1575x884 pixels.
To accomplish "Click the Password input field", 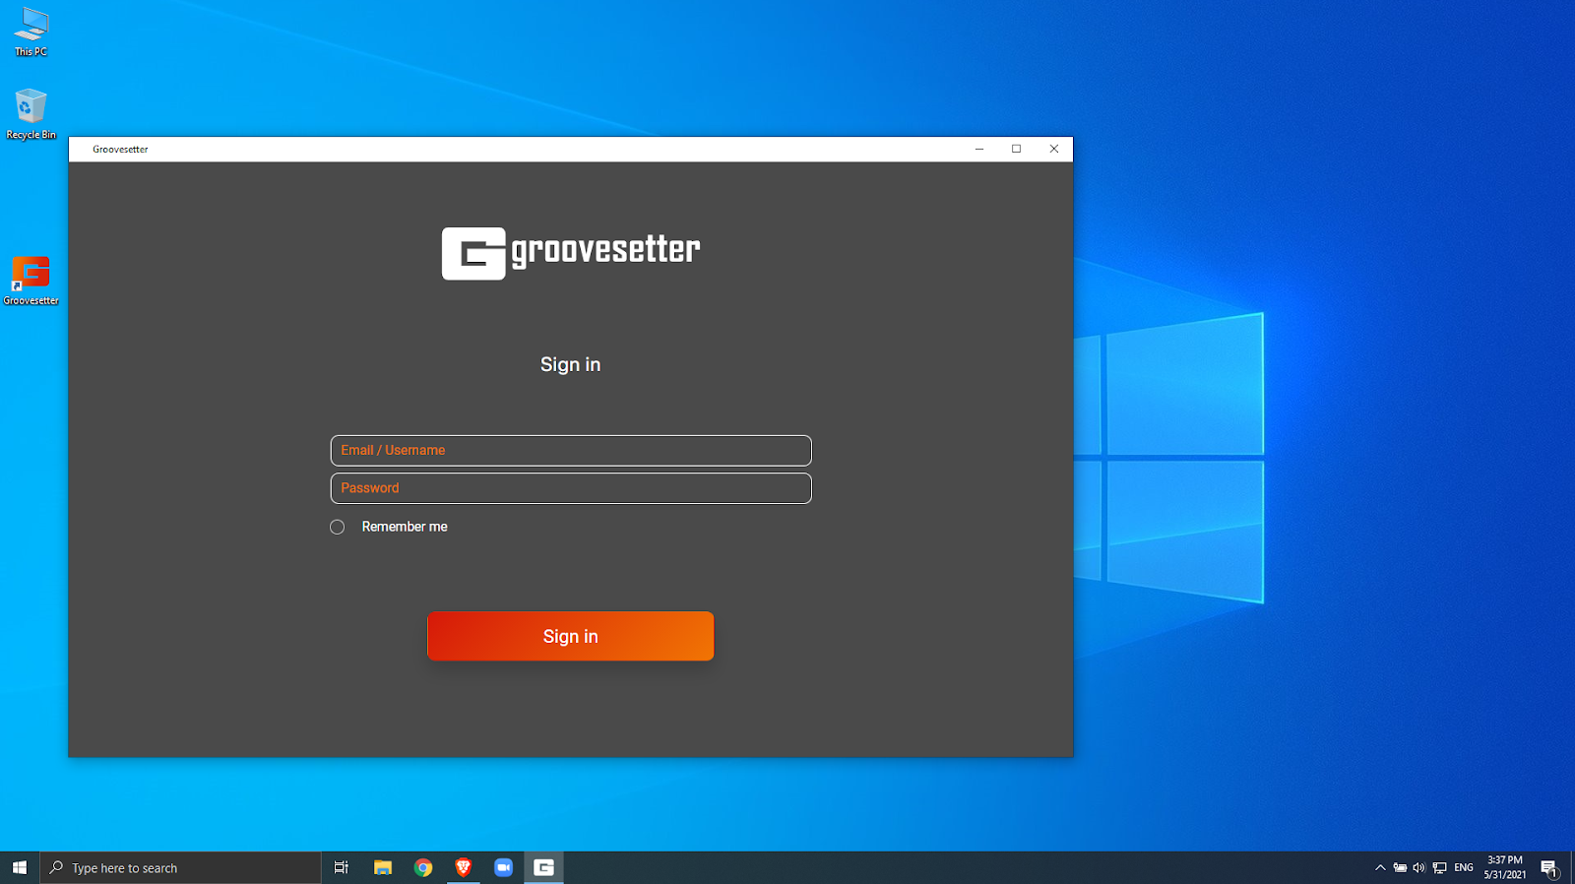I will 571,488.
